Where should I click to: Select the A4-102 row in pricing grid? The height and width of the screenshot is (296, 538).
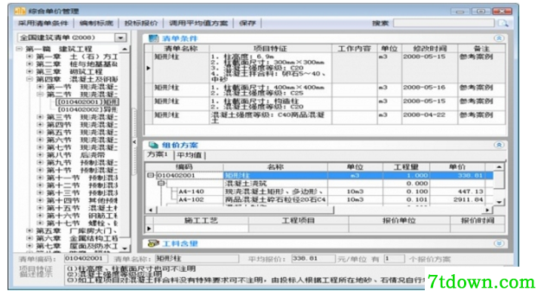[x=319, y=200]
